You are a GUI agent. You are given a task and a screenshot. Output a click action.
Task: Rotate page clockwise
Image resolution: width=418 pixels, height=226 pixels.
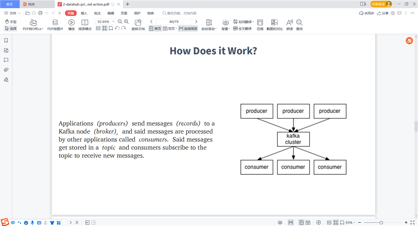123,28
